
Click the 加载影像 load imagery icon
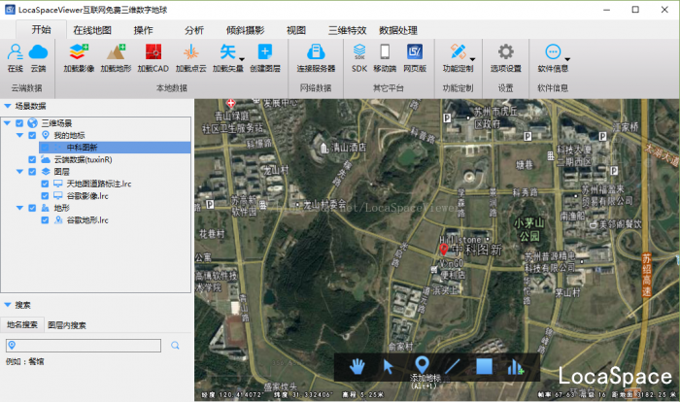[79, 51]
